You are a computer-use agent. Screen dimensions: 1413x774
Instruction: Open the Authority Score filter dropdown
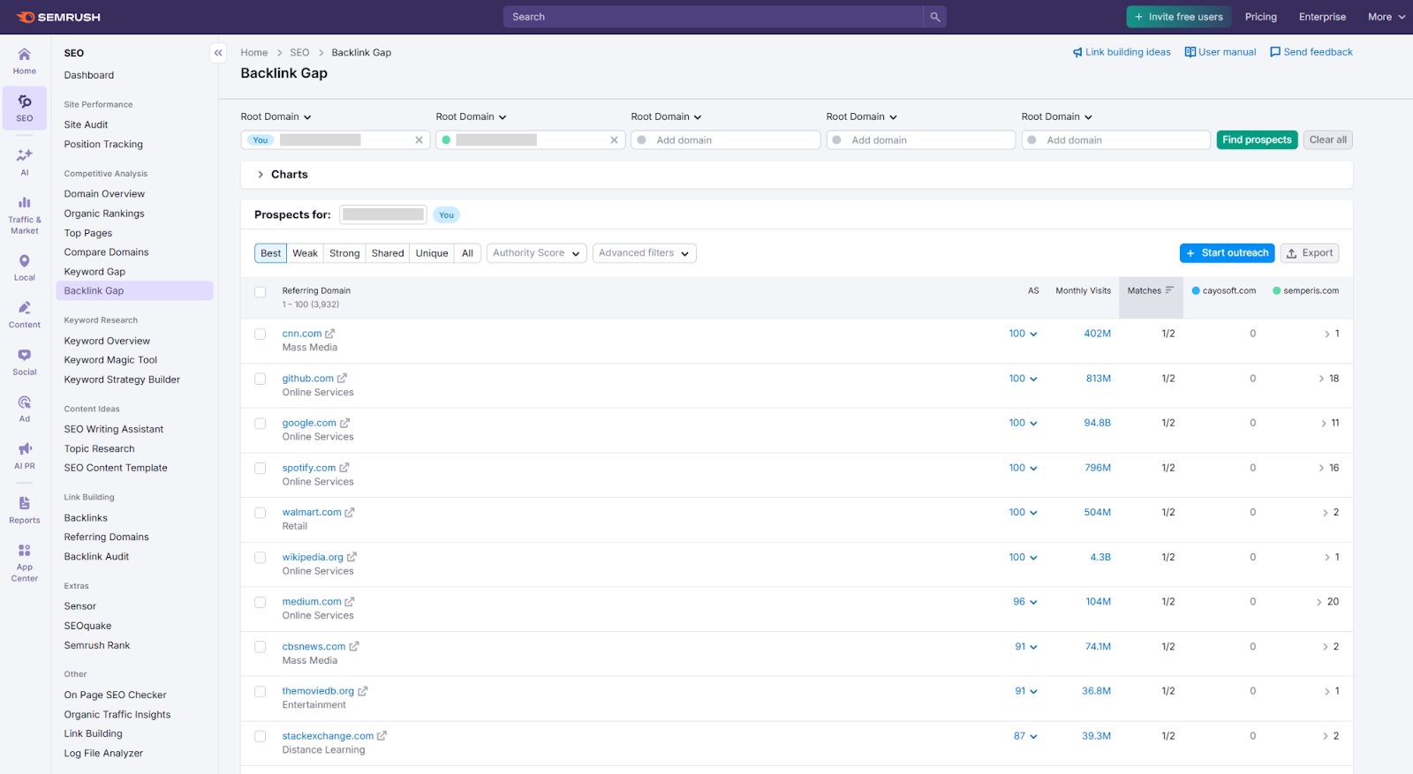[537, 253]
